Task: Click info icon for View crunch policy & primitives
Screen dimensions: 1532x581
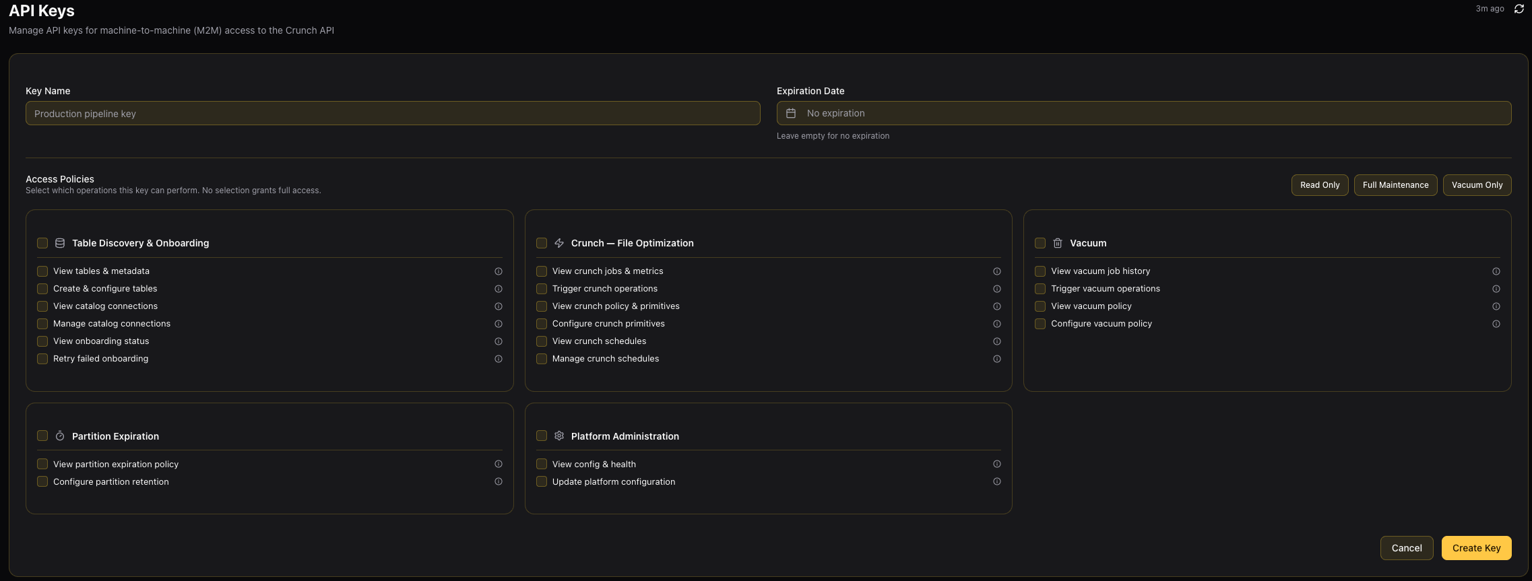Action: [997, 306]
